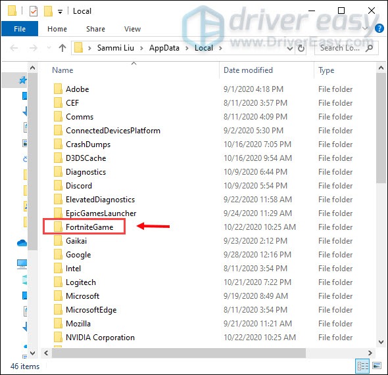Click horizontal scrollbar left arrow
Viewport: 388px width, 375px height.
coord(46,353)
